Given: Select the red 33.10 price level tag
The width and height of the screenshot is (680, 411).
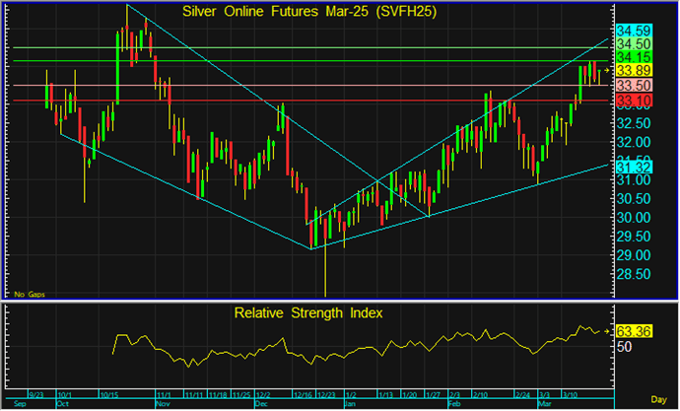Looking at the screenshot, I should click(633, 101).
